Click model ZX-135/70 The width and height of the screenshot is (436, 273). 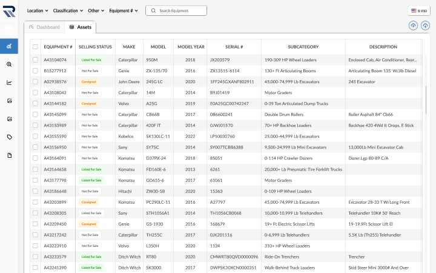[157, 71]
